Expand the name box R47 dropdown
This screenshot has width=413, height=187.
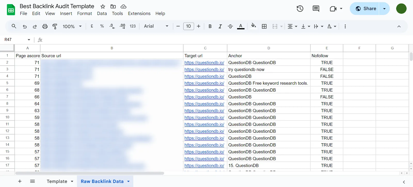29,40
